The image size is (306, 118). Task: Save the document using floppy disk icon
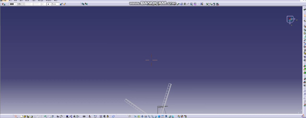coord(28,116)
